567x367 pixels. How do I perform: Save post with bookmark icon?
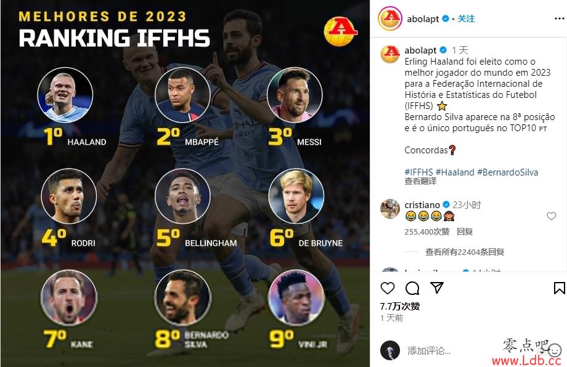[x=560, y=288]
